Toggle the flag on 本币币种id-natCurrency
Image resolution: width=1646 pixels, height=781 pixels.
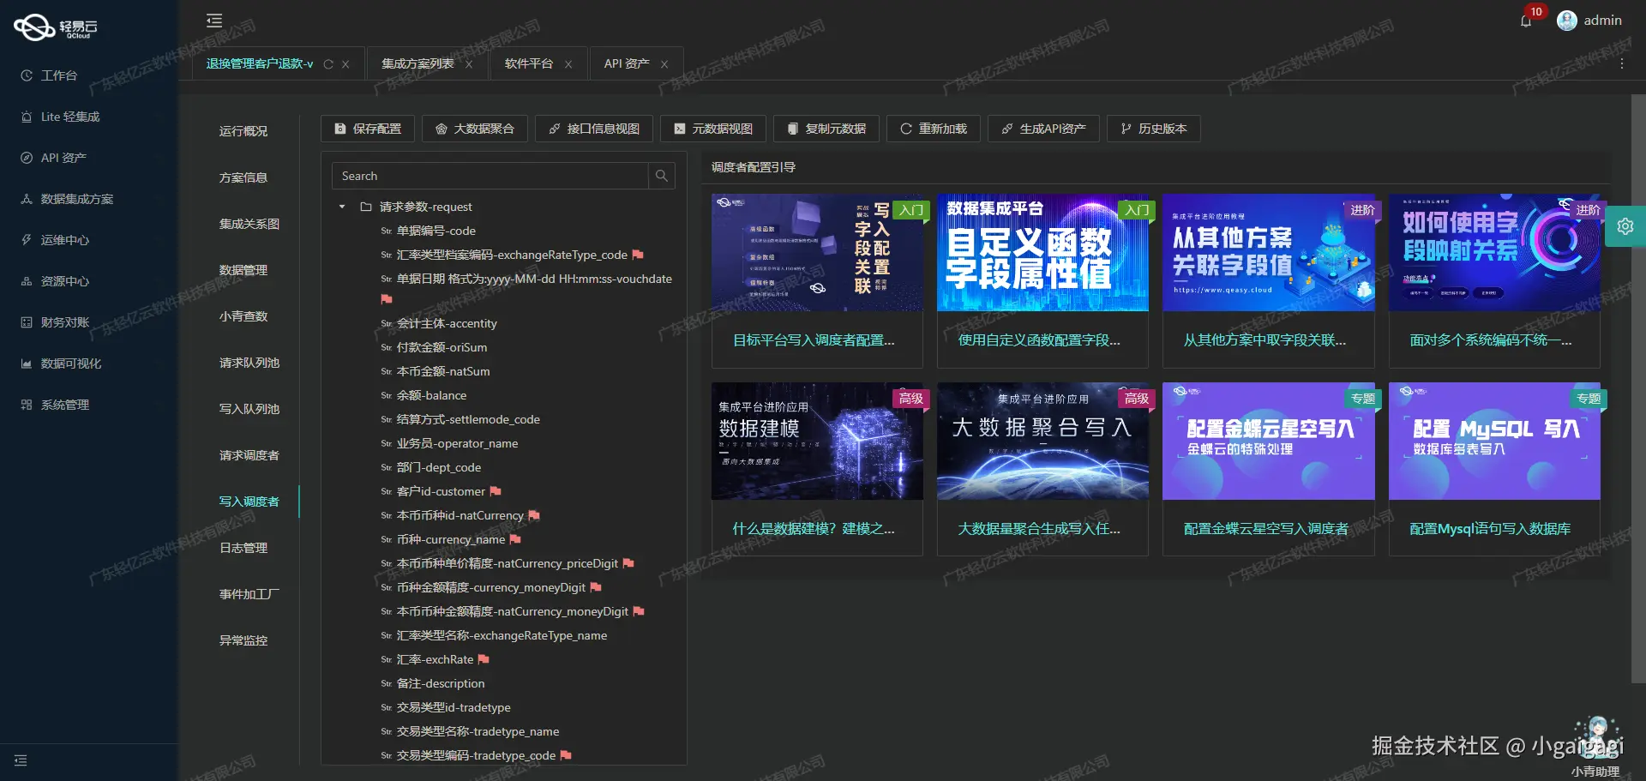[533, 515]
